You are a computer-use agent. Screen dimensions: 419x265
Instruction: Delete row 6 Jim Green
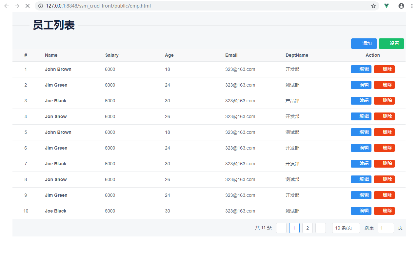click(x=384, y=148)
